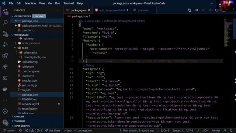
Task: Open the Extensions view
Action: click(x=5, y=56)
